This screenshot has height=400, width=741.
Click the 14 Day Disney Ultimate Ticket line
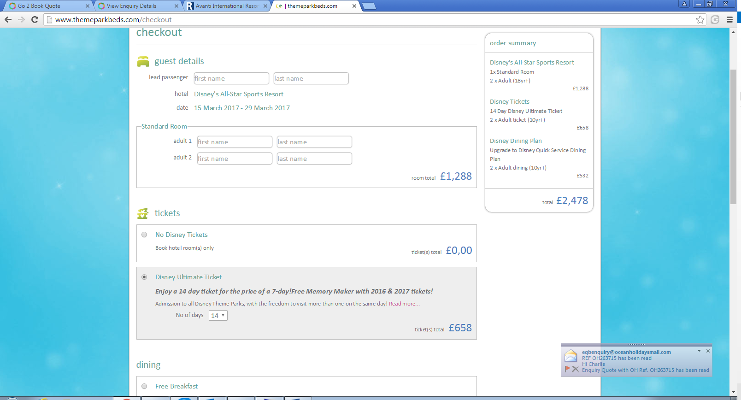click(x=526, y=111)
